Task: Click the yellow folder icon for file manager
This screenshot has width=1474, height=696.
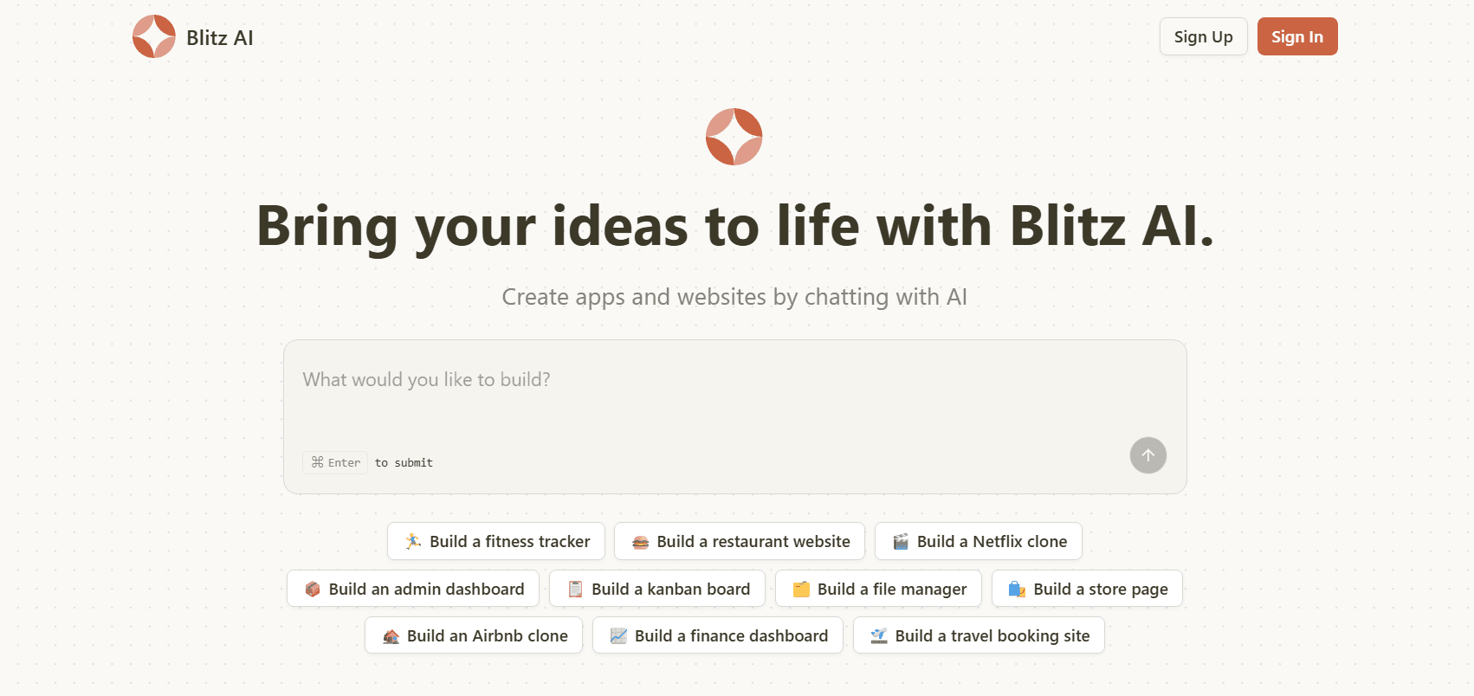Action: (x=801, y=590)
